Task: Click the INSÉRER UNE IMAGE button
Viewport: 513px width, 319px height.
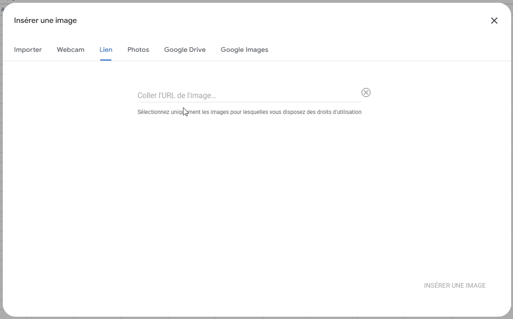Action: click(x=455, y=285)
